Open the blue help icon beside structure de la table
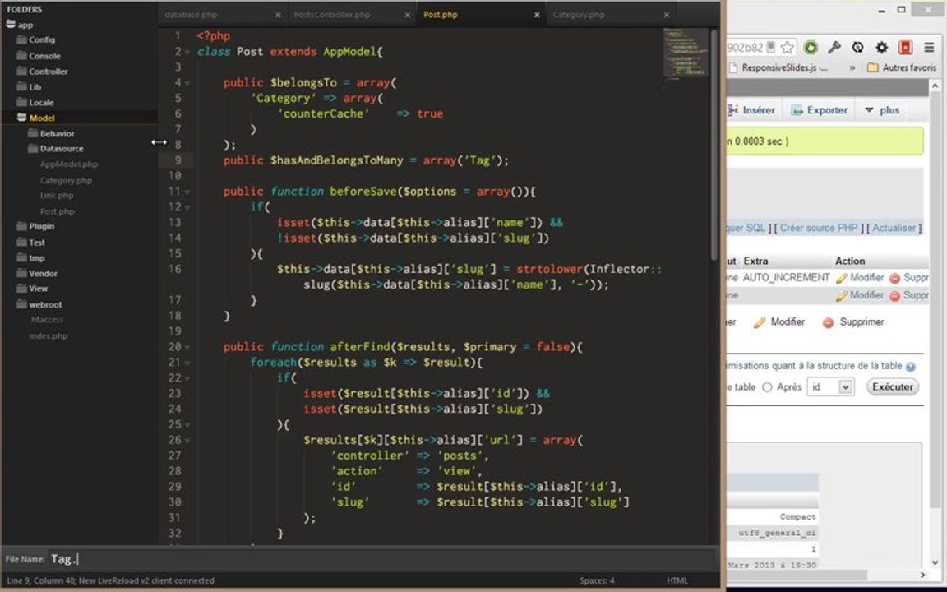Screen dimensions: 947x592 pos(910,366)
